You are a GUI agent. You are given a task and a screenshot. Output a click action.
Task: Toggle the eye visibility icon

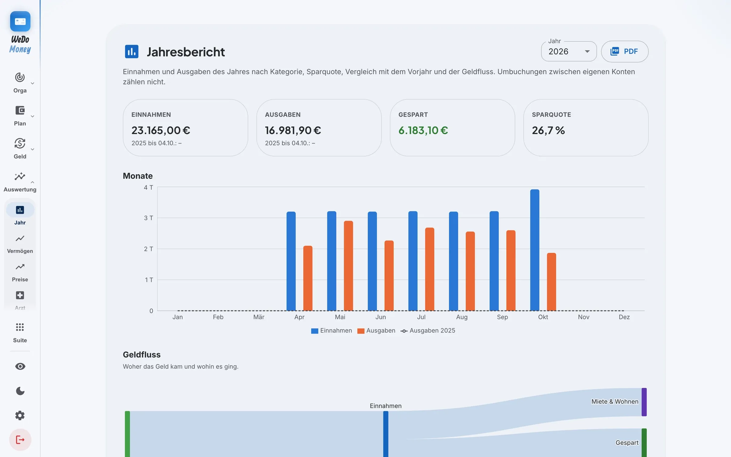point(20,366)
